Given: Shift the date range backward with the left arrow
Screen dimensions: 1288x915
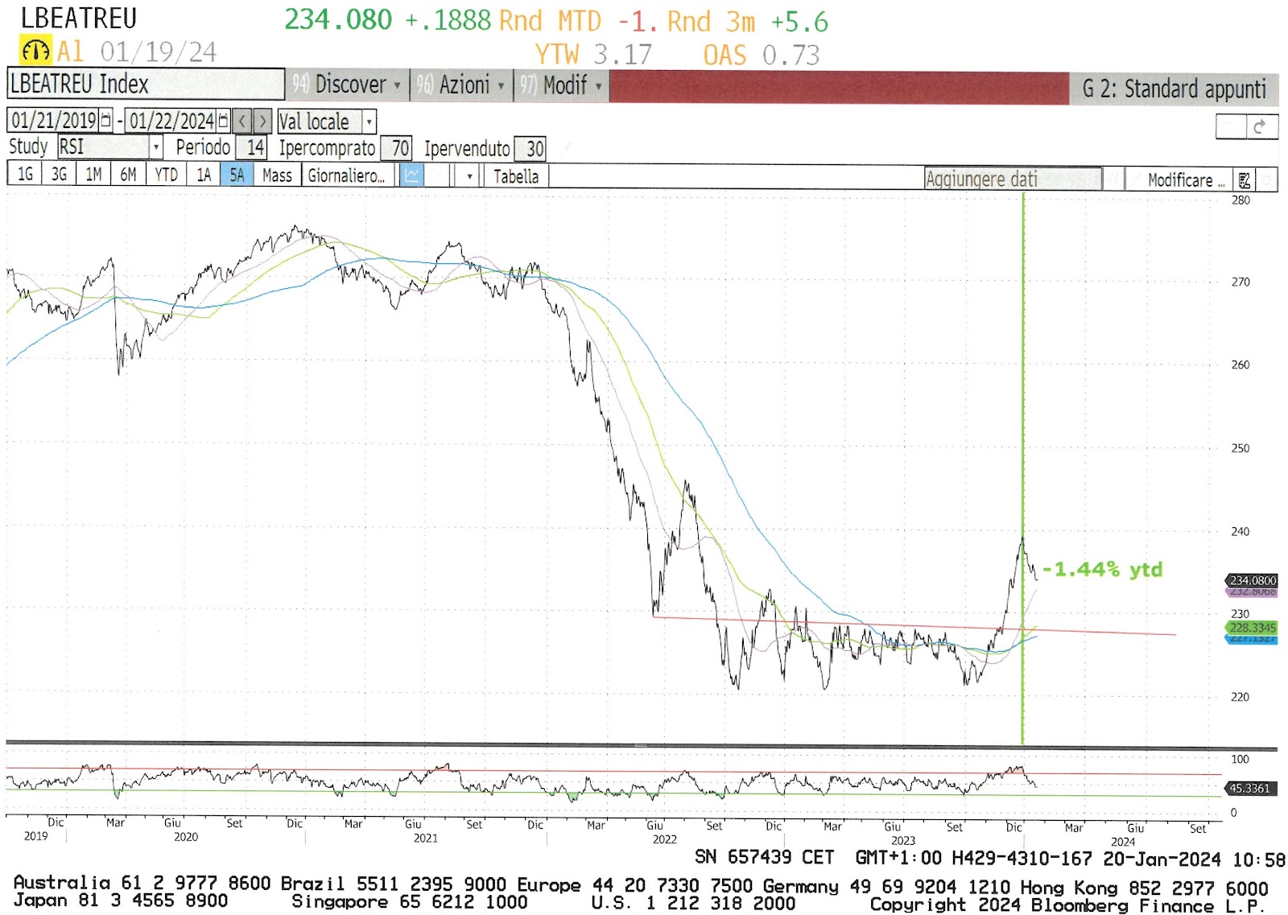Looking at the screenshot, I should [x=242, y=122].
